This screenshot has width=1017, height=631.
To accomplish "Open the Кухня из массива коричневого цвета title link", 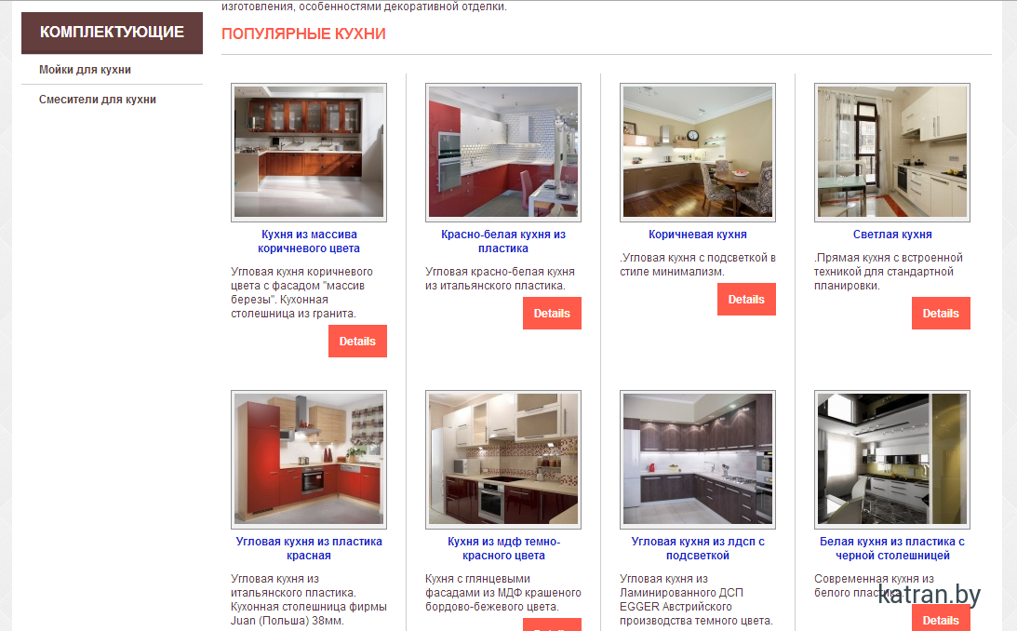I will point(309,241).
